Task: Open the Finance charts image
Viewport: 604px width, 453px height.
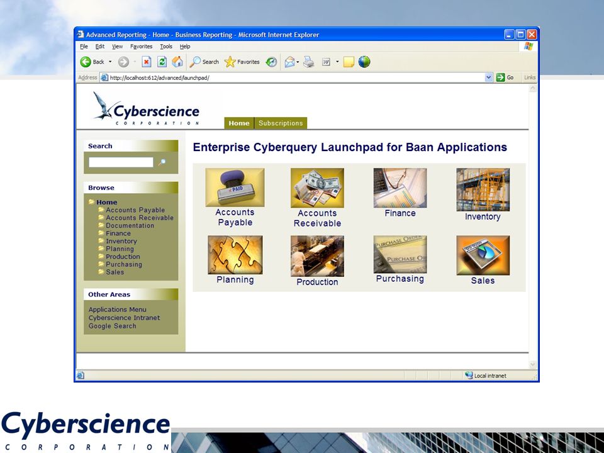Action: [x=400, y=187]
